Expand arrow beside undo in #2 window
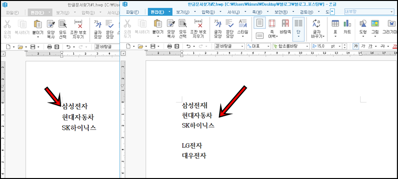This screenshot has width=398, height=179. (194, 47)
